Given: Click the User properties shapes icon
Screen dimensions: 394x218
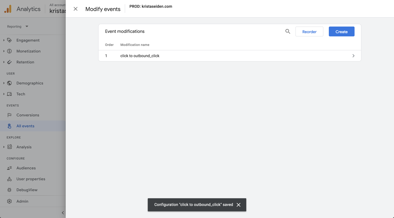Looking at the screenshot, I should click(10, 179).
